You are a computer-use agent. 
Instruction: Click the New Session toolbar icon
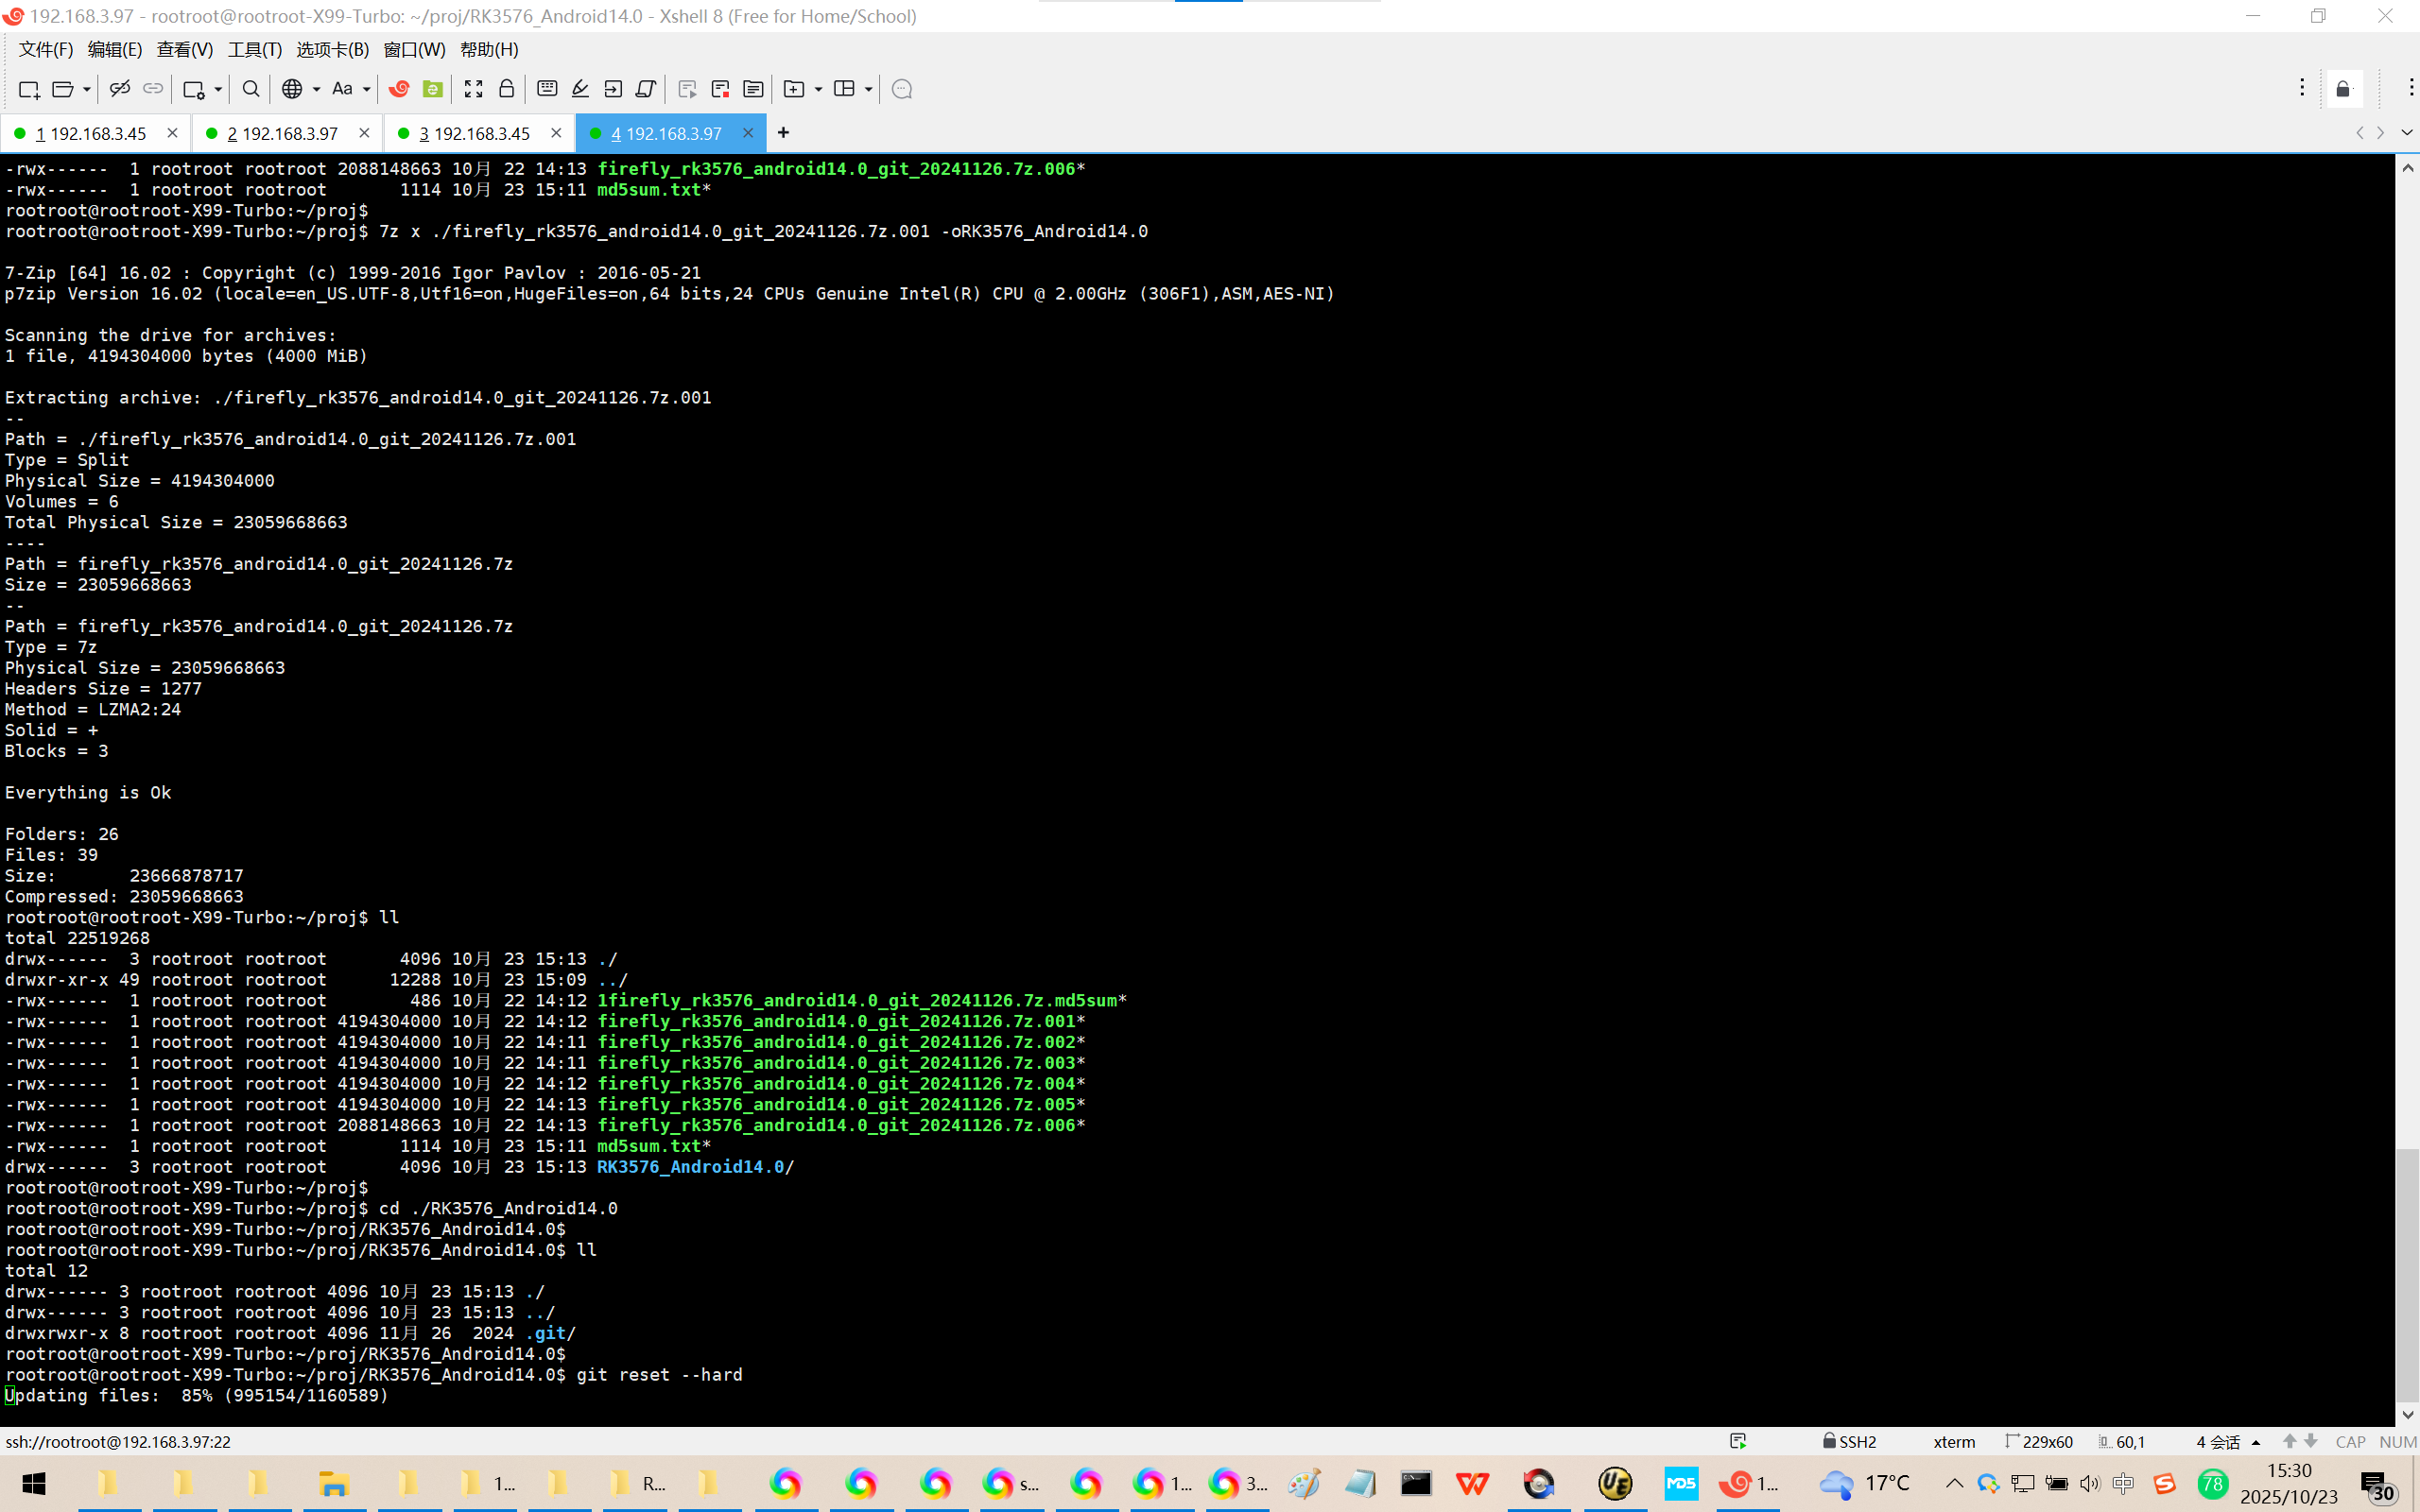pyautogui.click(x=29, y=89)
